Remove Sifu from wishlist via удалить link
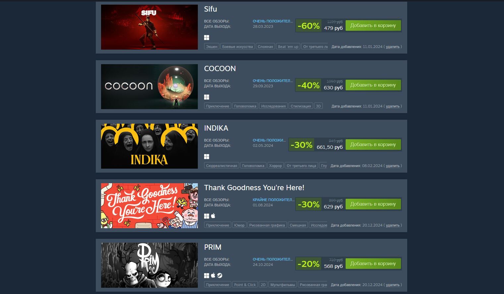This screenshot has height=294, width=504. [393, 47]
